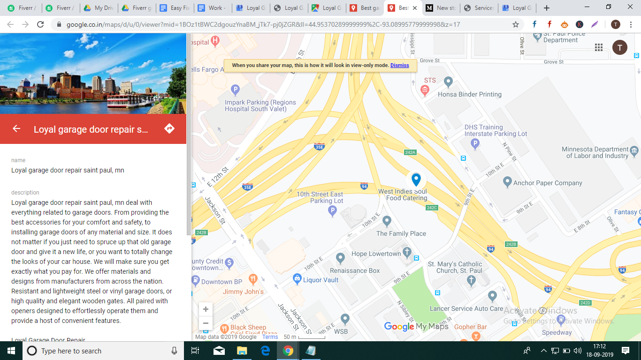The width and height of the screenshot is (641, 360).
Task: Zoom in on the map
Action: [206, 309]
